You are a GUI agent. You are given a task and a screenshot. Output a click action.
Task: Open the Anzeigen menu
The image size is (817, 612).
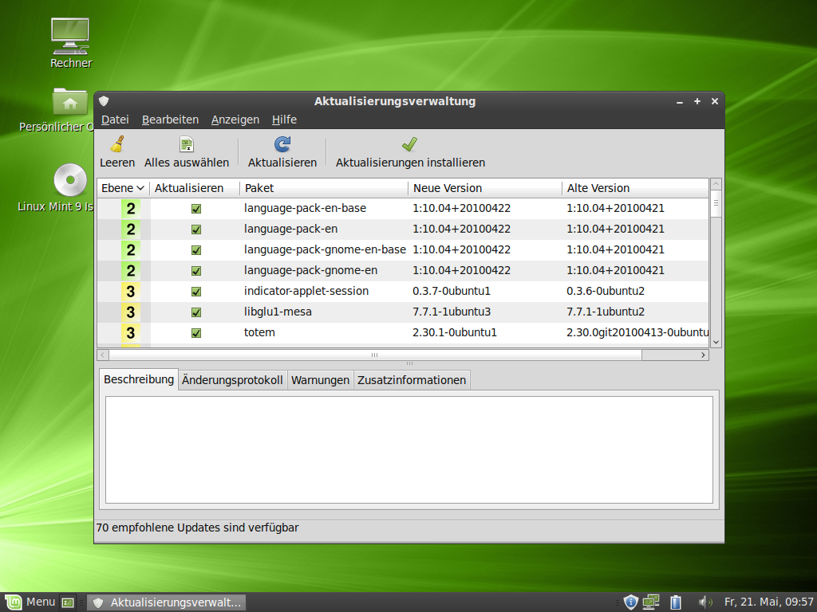point(235,120)
